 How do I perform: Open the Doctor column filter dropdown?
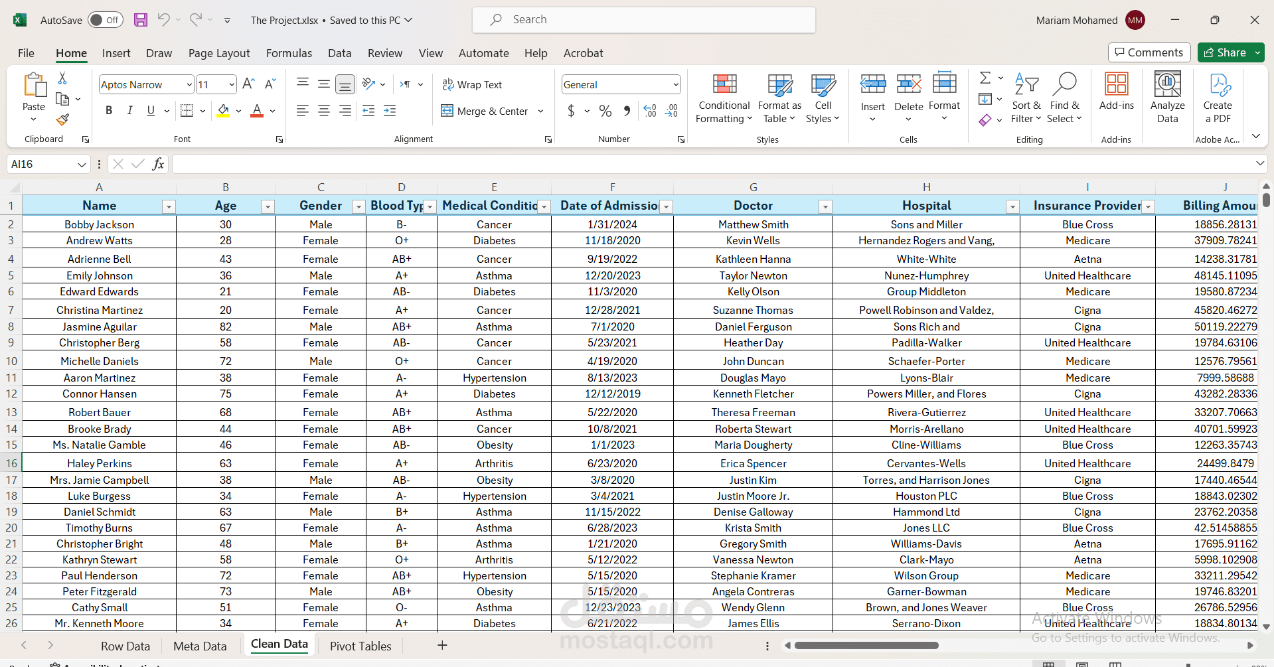click(825, 206)
